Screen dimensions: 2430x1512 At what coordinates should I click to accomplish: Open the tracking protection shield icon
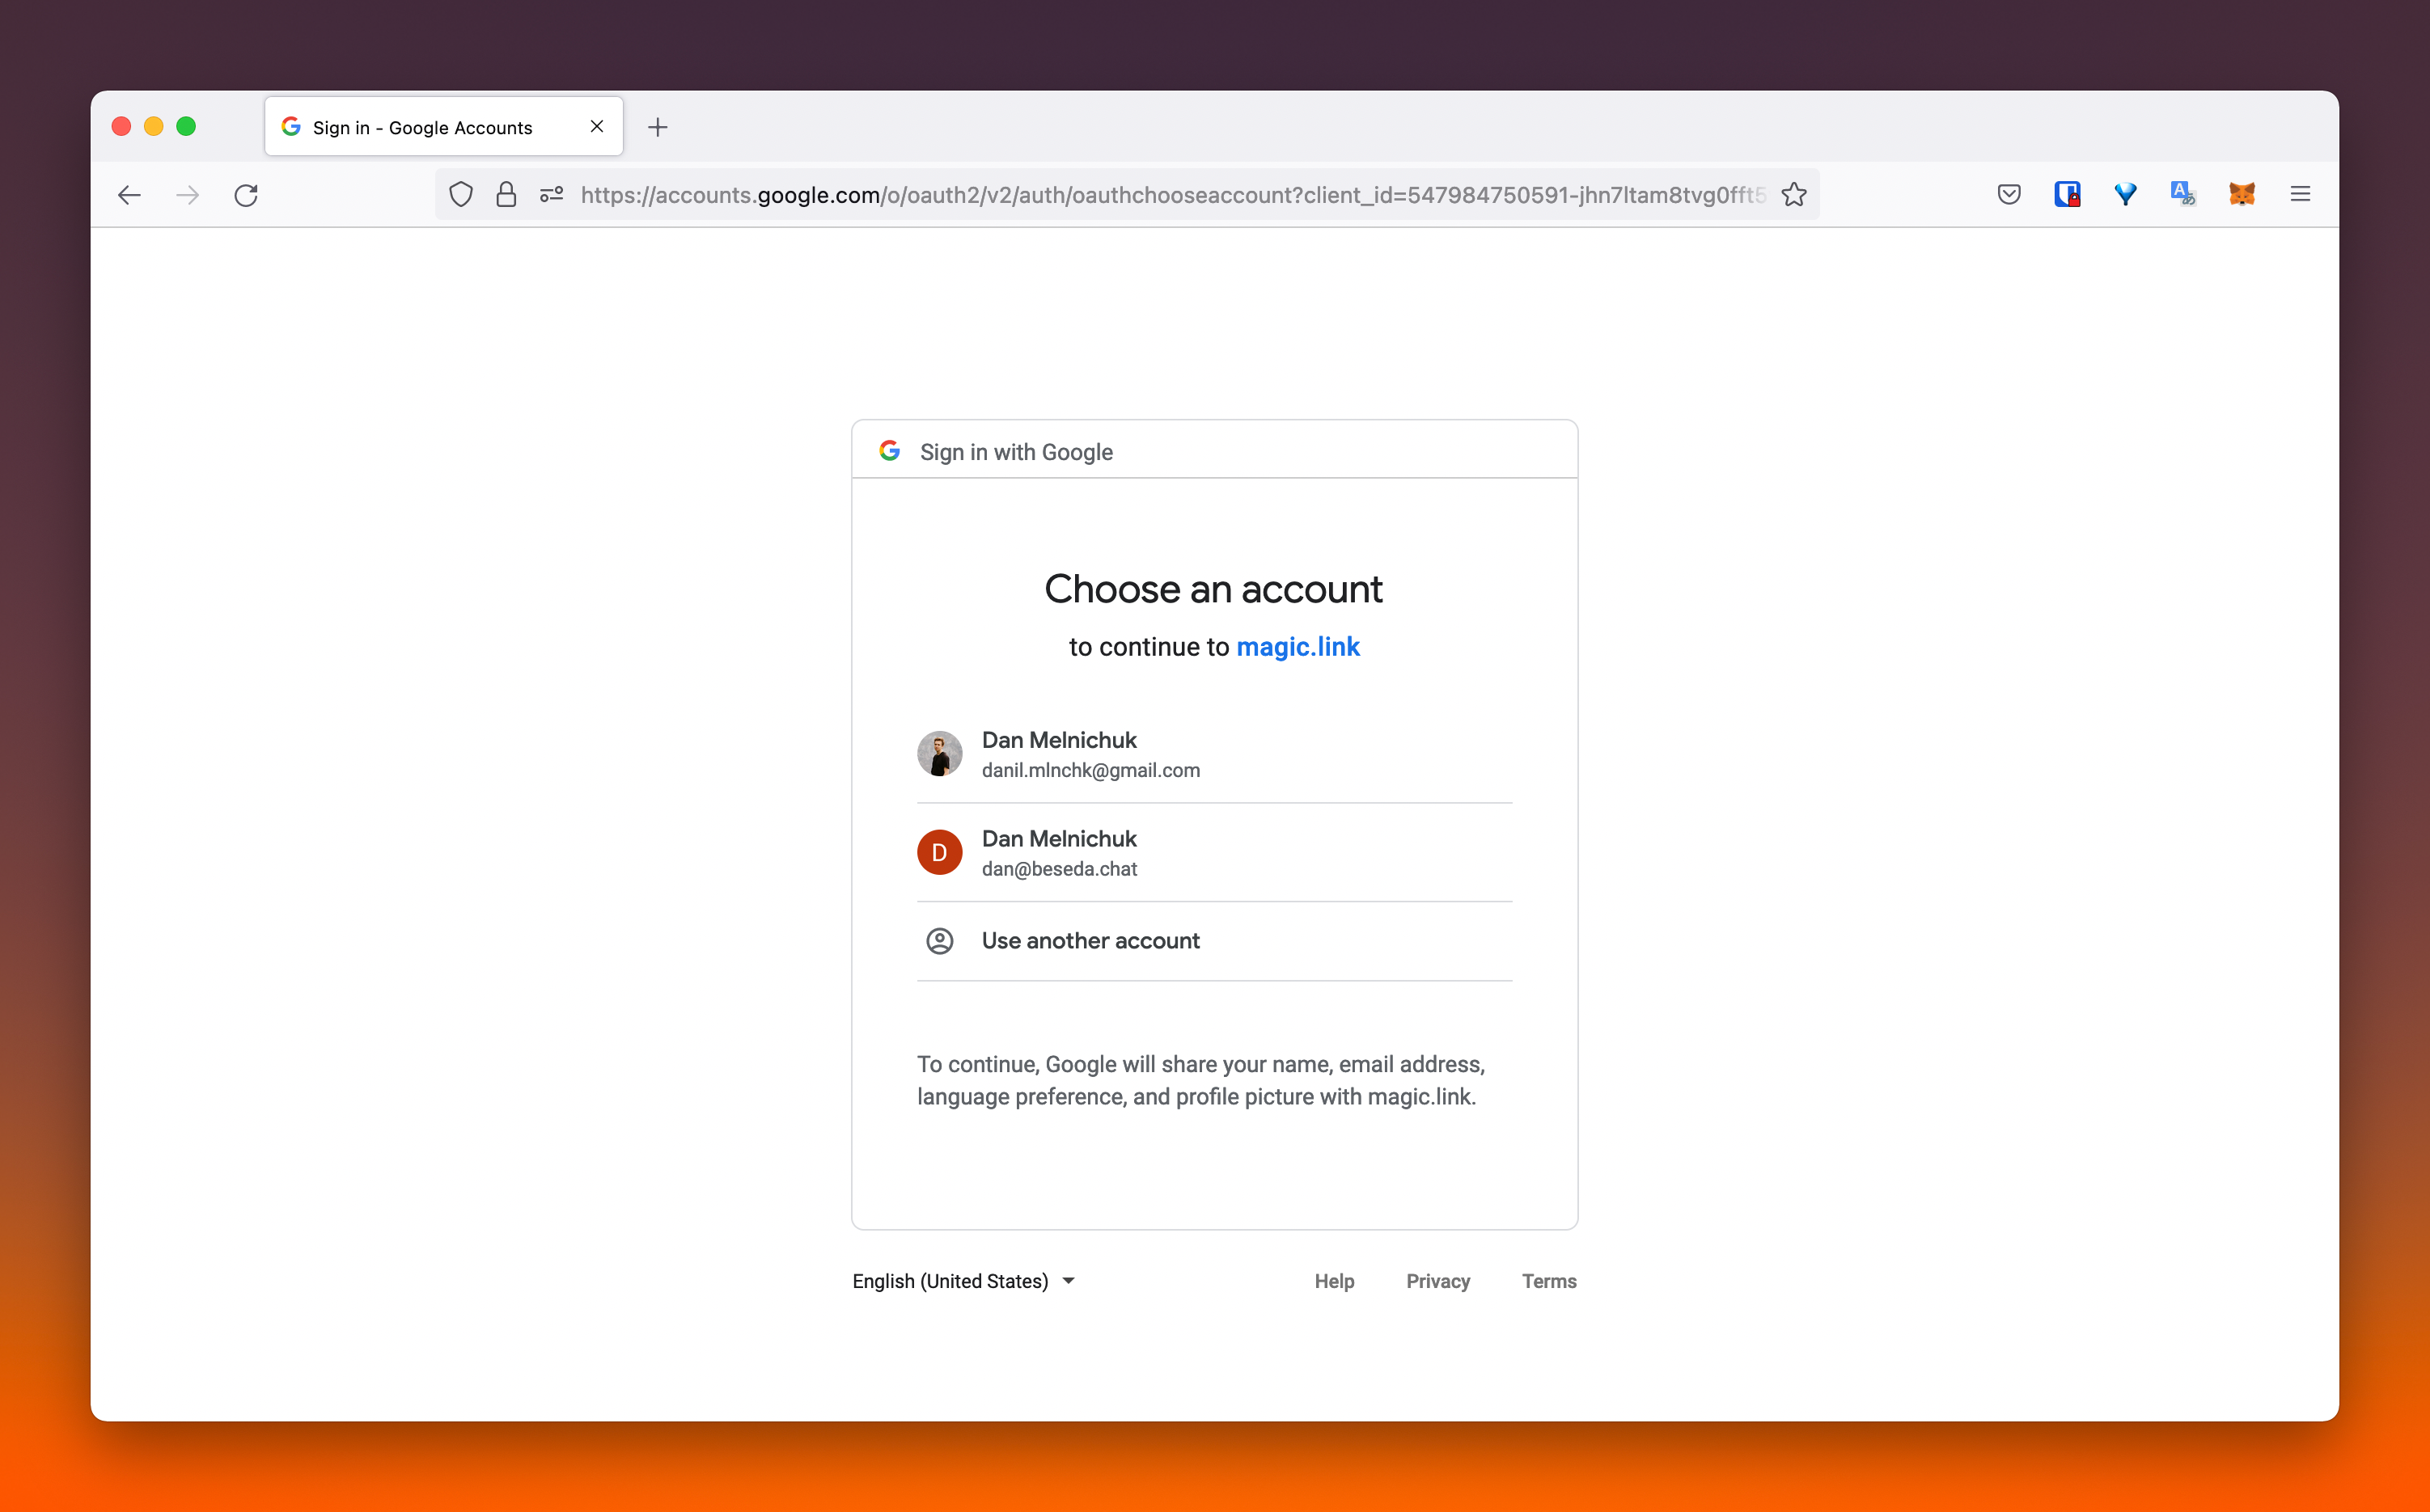tap(460, 195)
